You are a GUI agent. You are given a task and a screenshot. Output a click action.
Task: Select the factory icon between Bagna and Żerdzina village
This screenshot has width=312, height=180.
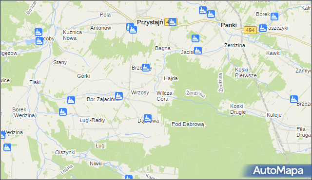coord(195,38)
